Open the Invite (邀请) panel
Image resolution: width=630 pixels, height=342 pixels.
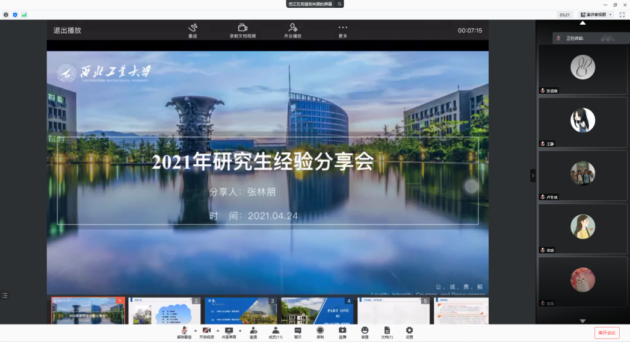[253, 333]
